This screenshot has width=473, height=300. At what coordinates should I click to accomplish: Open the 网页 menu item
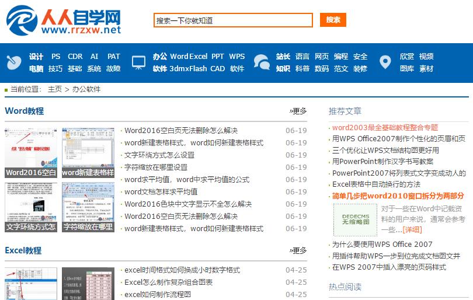pyautogui.click(x=322, y=57)
